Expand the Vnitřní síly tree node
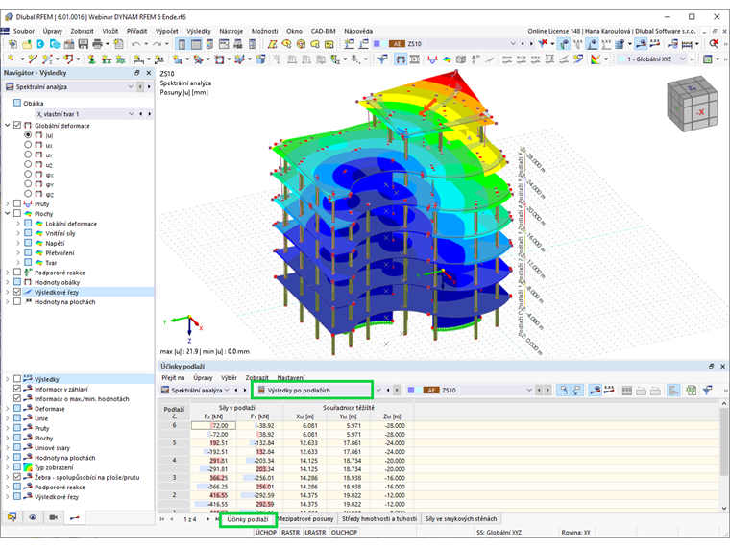Screen dimensions: 730x547 pyautogui.click(x=18, y=233)
